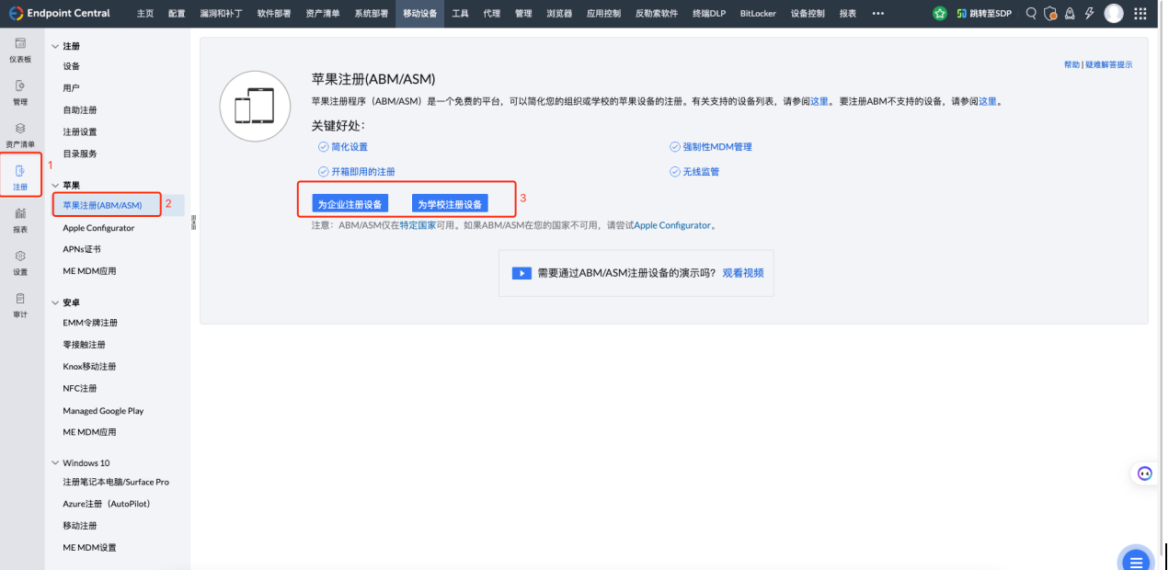Click the 跳转至SDP button

click(x=983, y=13)
